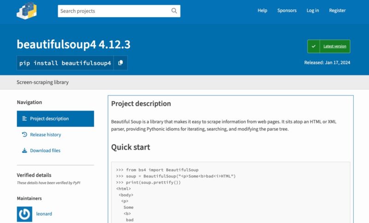Click the Download files arrow icon
This screenshot has width=369, height=223.
(x=24, y=150)
